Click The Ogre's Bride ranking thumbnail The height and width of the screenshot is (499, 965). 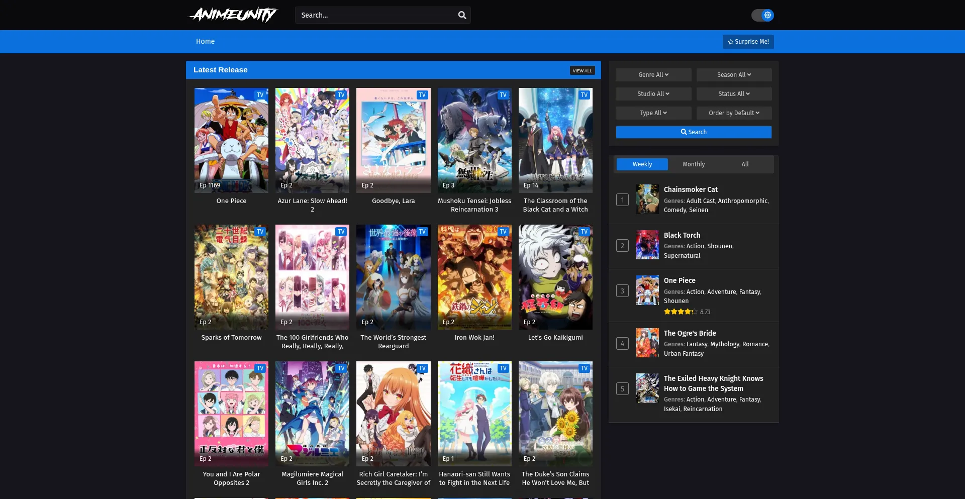coord(647,343)
